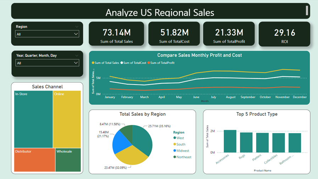Select the Online tile in the treemap

(x=67, y=119)
